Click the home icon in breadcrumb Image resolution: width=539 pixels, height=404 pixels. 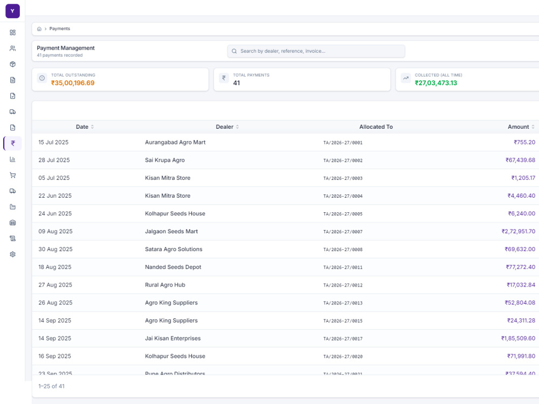[39, 29]
